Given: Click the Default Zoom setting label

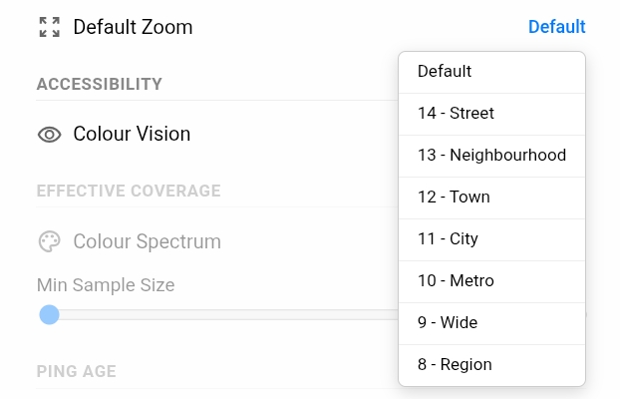Looking at the screenshot, I should point(133,27).
